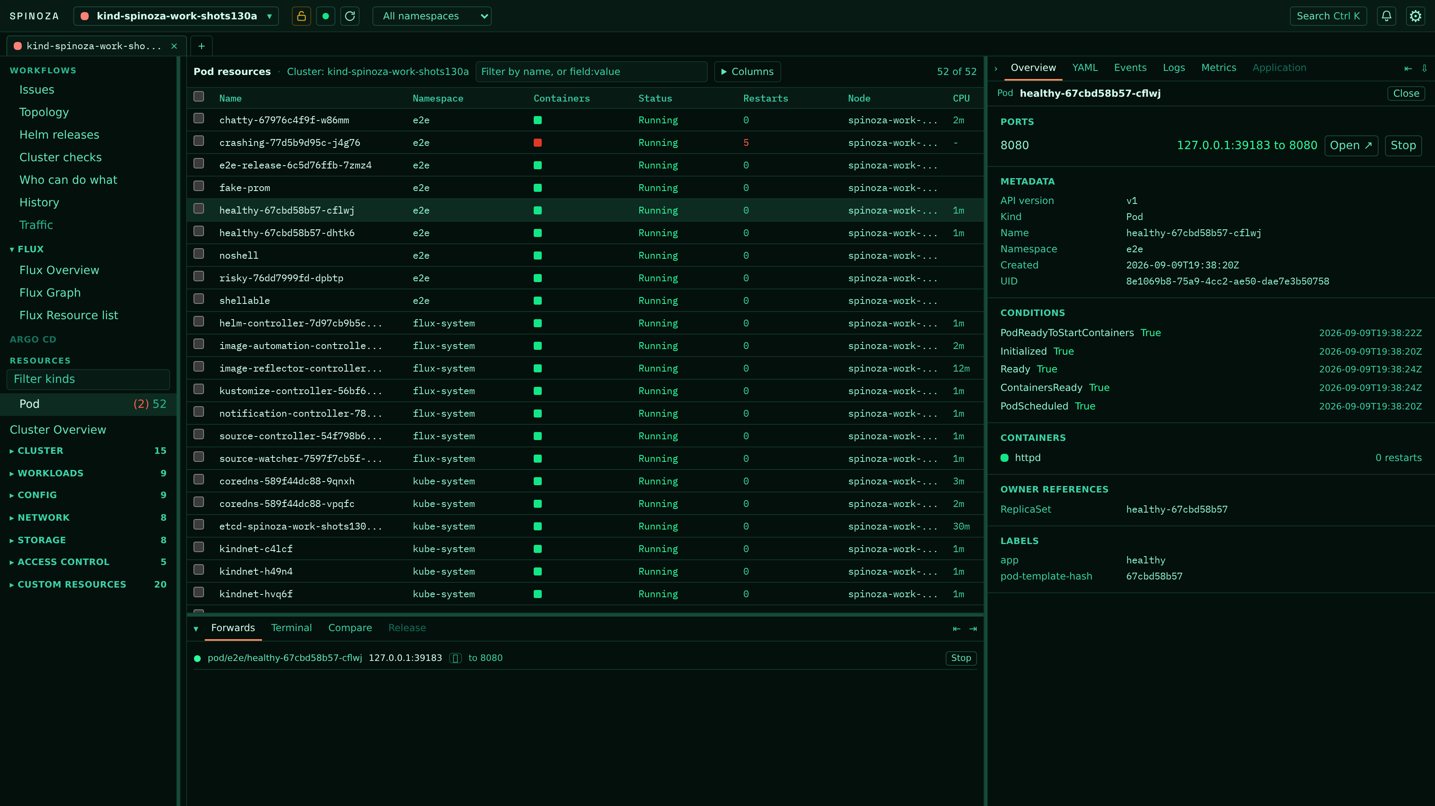Close the kind-spinoza-work-sho tab

tap(175, 46)
